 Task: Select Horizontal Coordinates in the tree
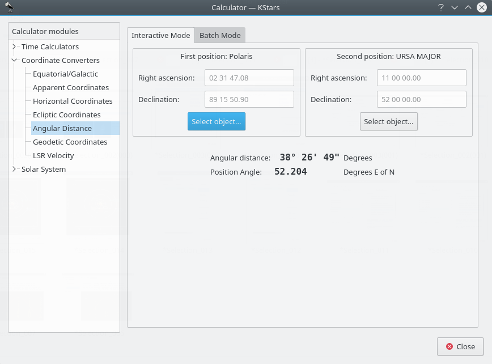(x=73, y=101)
